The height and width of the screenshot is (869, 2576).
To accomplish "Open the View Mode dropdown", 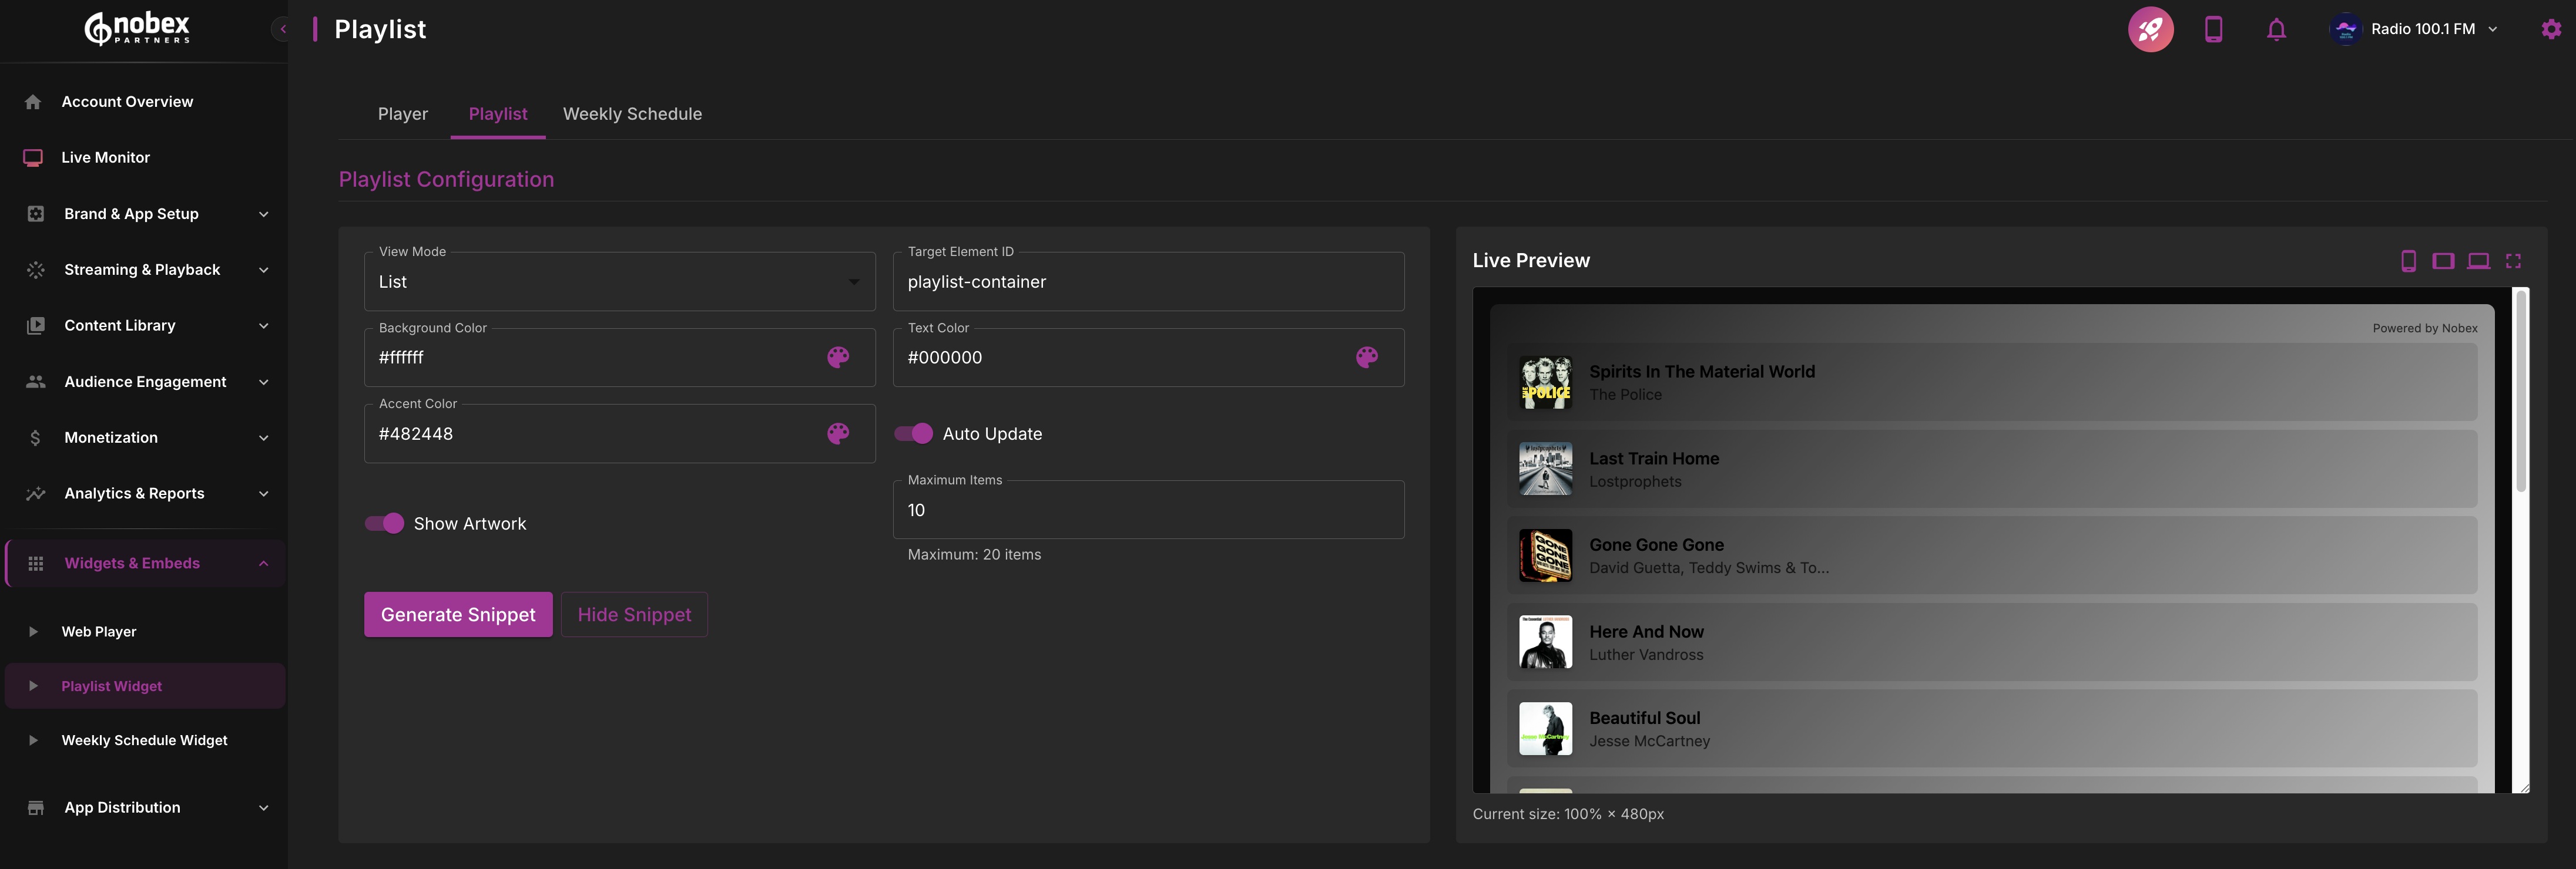I will 619,282.
